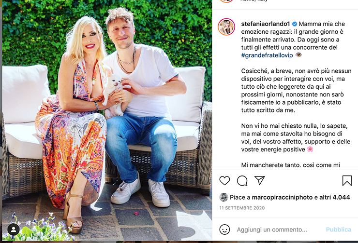Click the flower emoji in caption
The width and height of the screenshot is (358, 243).
[310, 149]
